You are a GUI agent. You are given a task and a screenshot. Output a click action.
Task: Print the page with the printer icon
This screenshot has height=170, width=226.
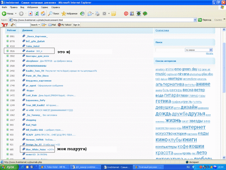pos(98,14)
